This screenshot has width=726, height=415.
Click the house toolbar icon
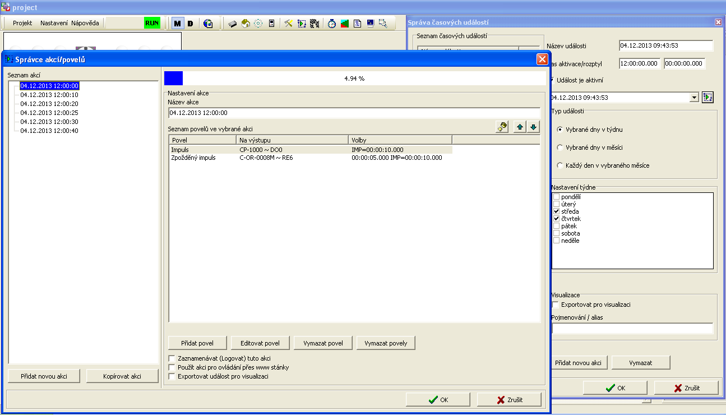(x=246, y=24)
